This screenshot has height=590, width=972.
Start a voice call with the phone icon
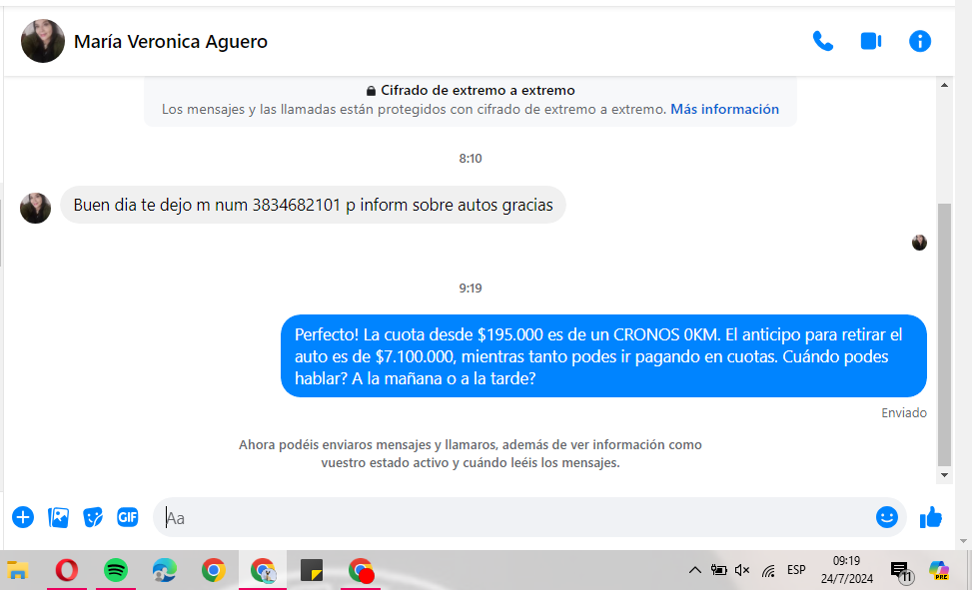point(822,41)
